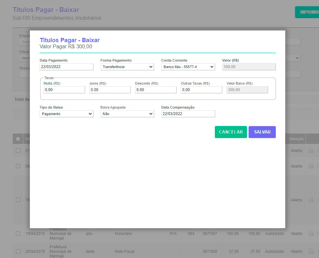This screenshot has height=258, width=319.
Task: Expand the Conta Corrente dropdown
Action: (x=188, y=67)
